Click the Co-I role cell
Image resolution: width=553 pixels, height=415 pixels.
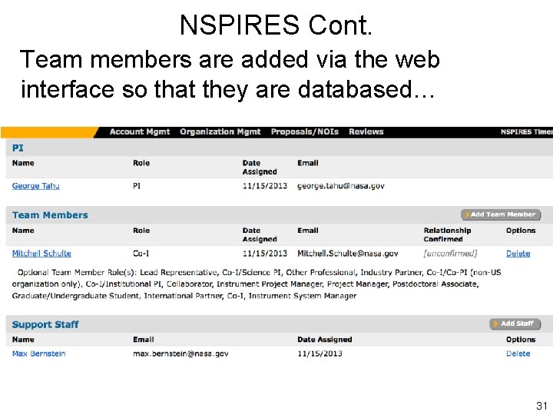[141, 254]
